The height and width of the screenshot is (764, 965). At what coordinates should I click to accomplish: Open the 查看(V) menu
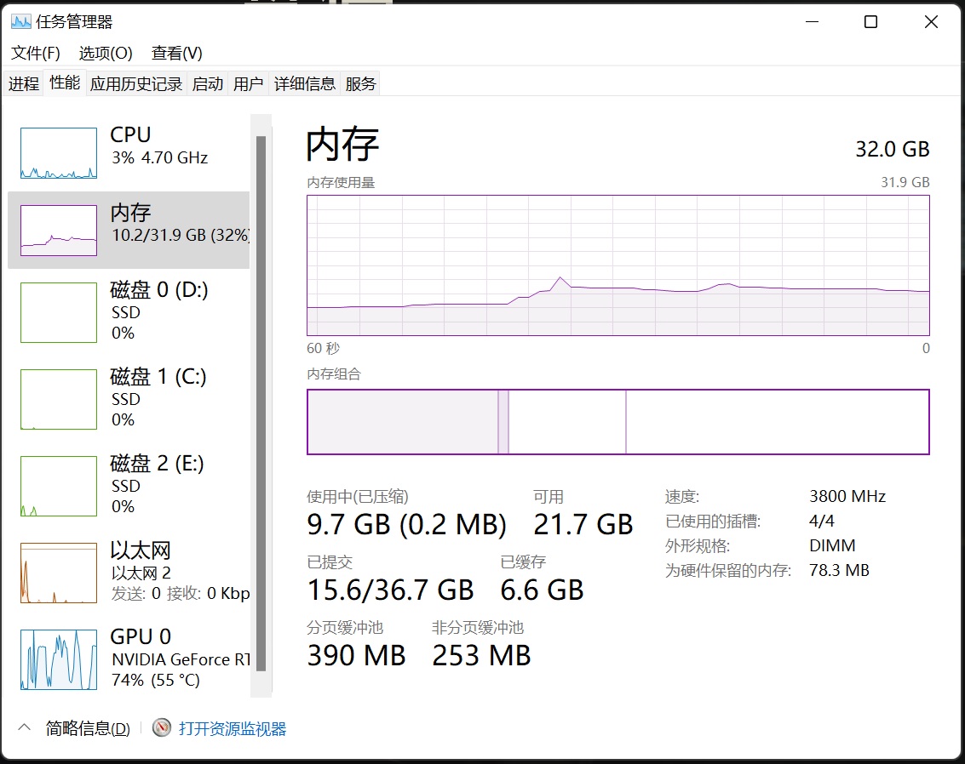[177, 53]
